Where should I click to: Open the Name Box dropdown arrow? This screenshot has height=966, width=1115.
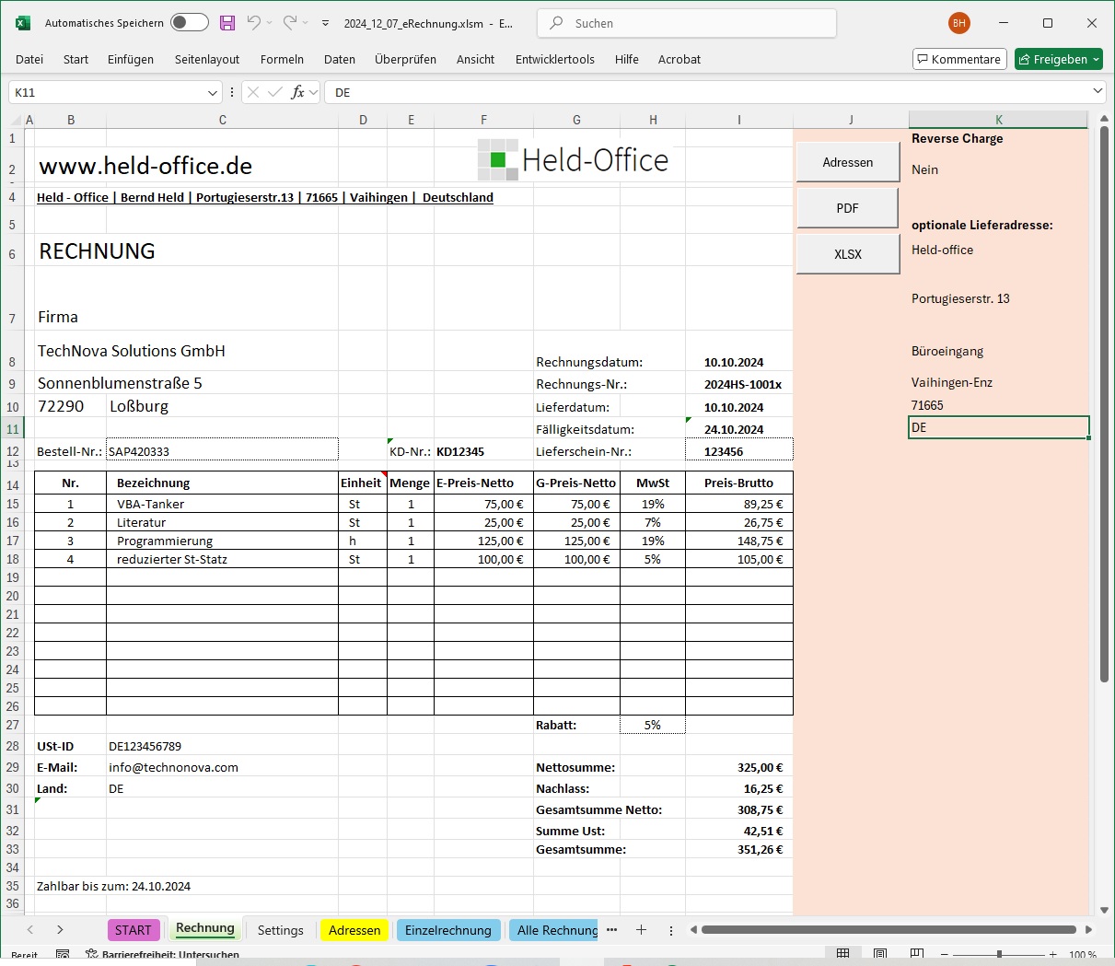(x=213, y=92)
